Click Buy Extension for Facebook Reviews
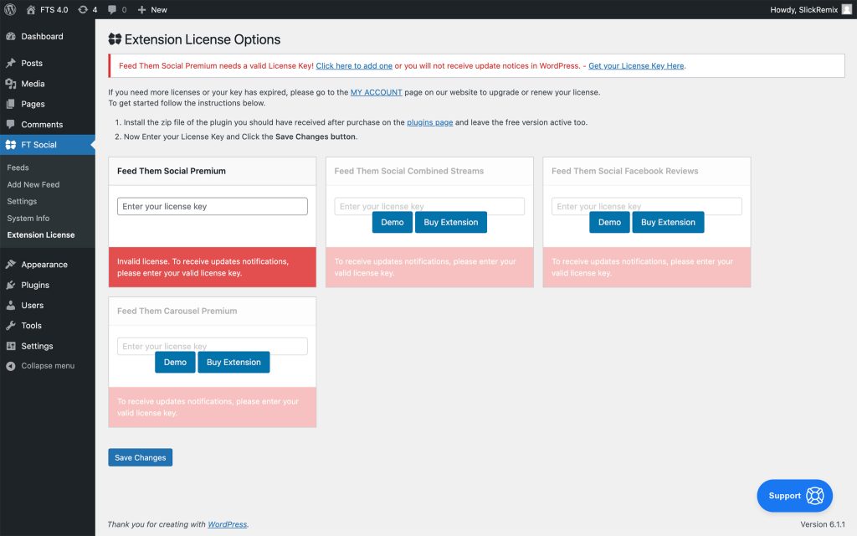This screenshot has width=857, height=536. click(668, 222)
